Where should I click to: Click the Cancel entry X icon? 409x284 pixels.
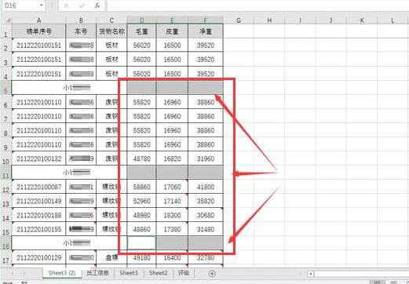(x=67, y=5)
